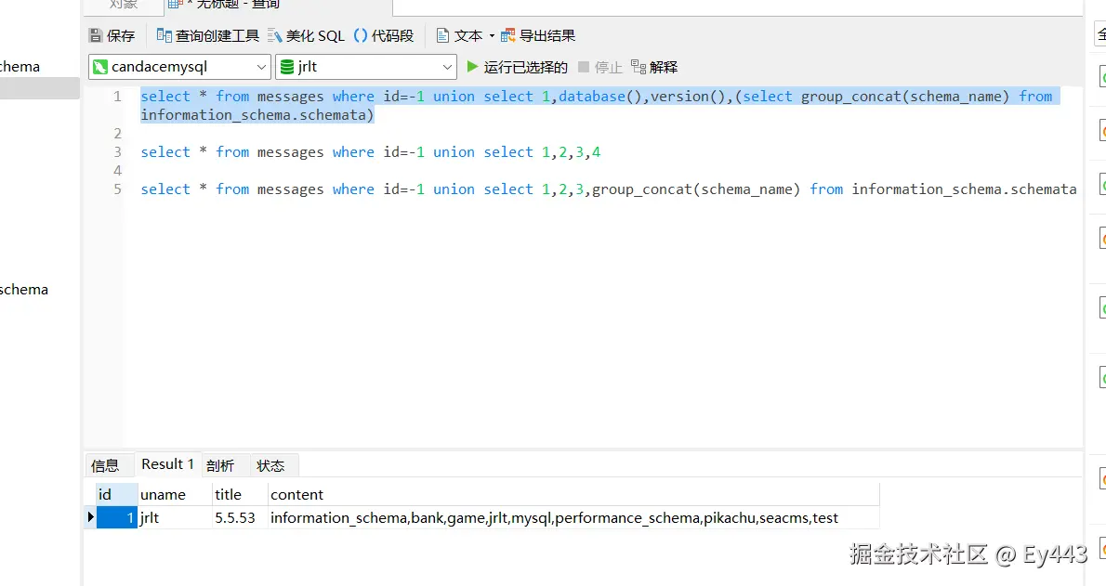Run the selected query (运行已选择的)
Image resolution: width=1106 pixels, height=586 pixels.
tap(517, 67)
